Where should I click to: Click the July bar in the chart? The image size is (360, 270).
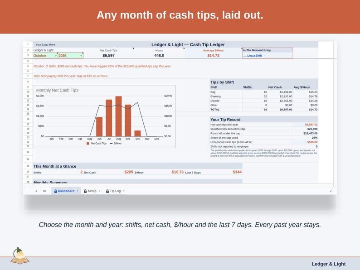109,118
